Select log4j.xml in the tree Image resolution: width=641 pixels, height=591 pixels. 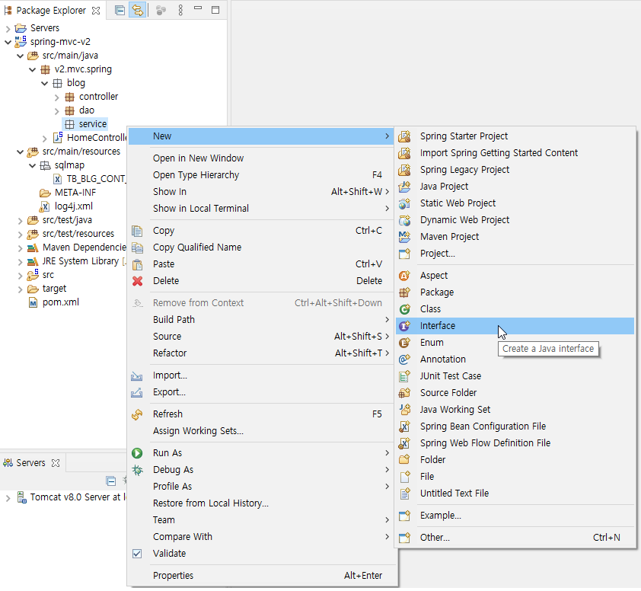point(74,206)
